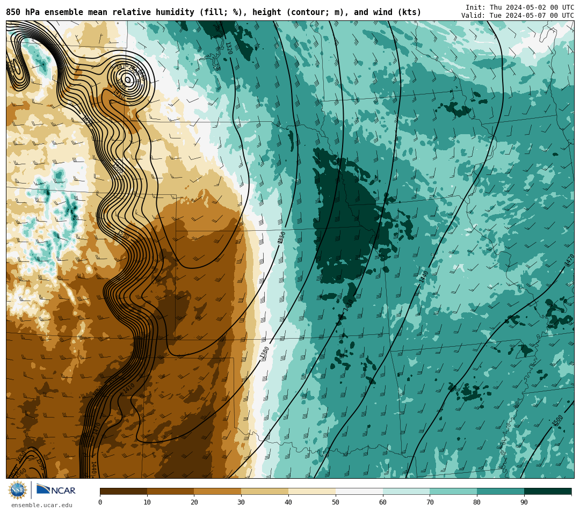Click the '1440' contour label at bottom left
This screenshot has height=512, width=580.
(x=93, y=468)
